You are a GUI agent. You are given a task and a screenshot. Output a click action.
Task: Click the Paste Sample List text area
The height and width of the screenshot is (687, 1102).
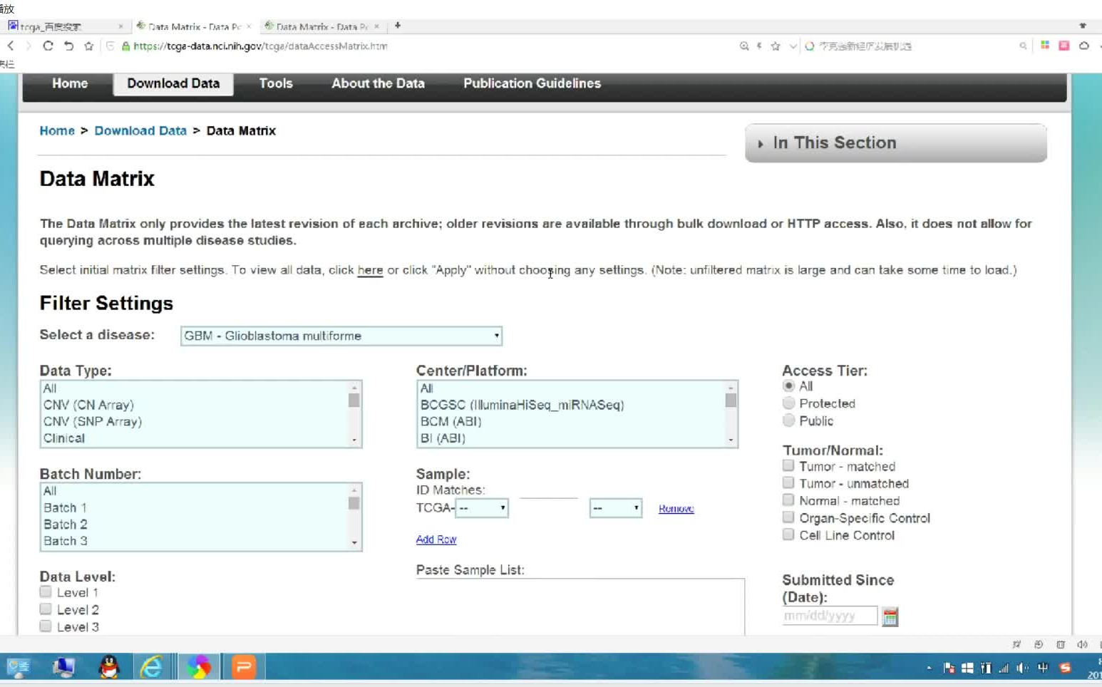580,606
